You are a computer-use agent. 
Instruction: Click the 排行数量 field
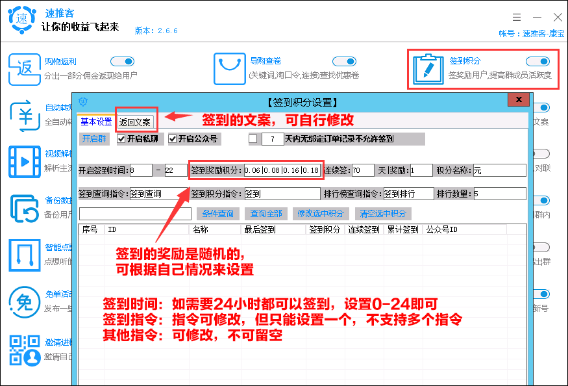point(500,194)
